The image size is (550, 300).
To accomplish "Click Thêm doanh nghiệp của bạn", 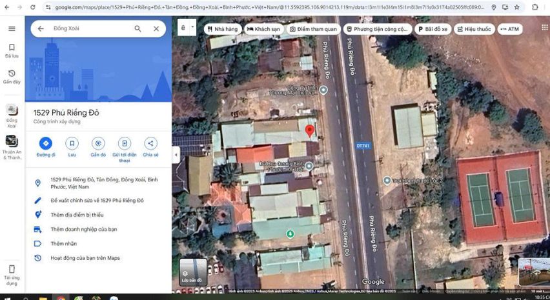I will [83, 229].
